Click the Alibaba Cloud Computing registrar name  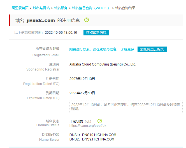[x=103, y=64]
